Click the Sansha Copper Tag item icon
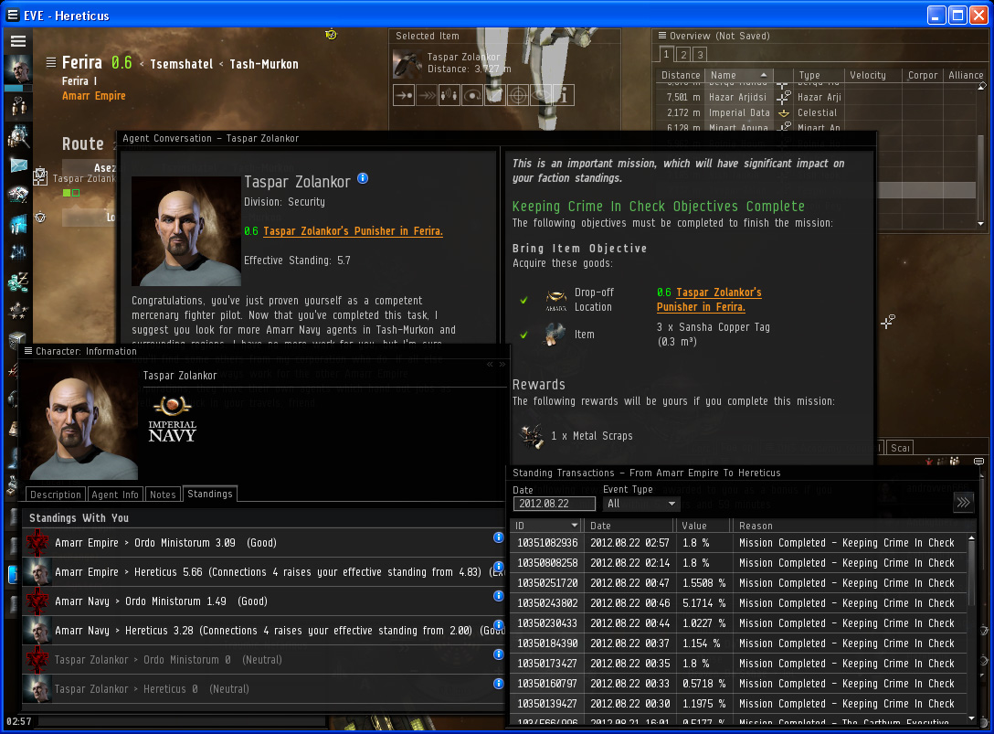The height and width of the screenshot is (734, 994). [555, 335]
